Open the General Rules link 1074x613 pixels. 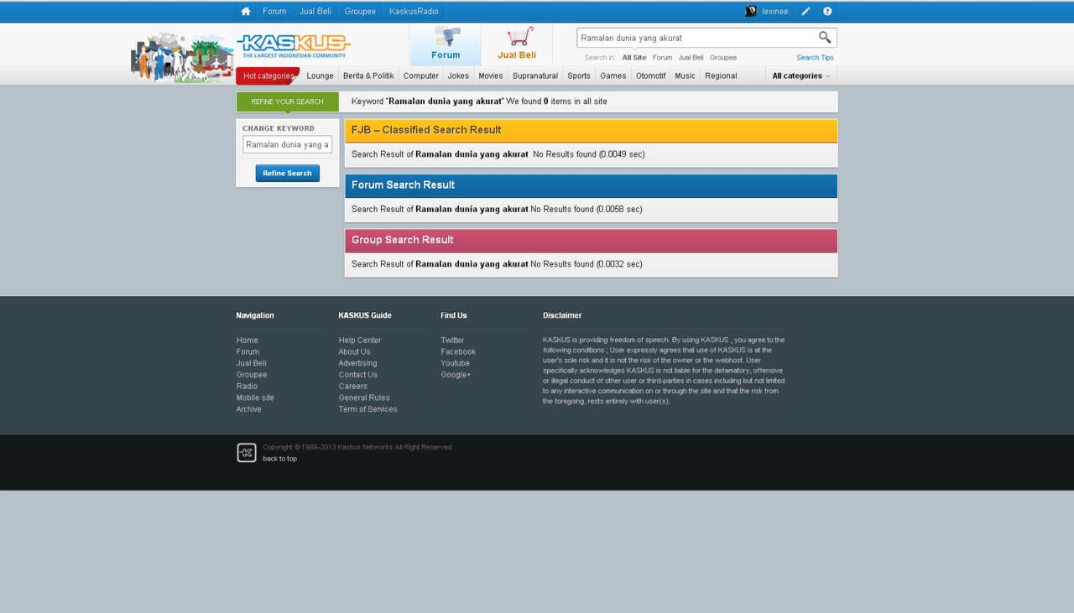click(x=364, y=397)
